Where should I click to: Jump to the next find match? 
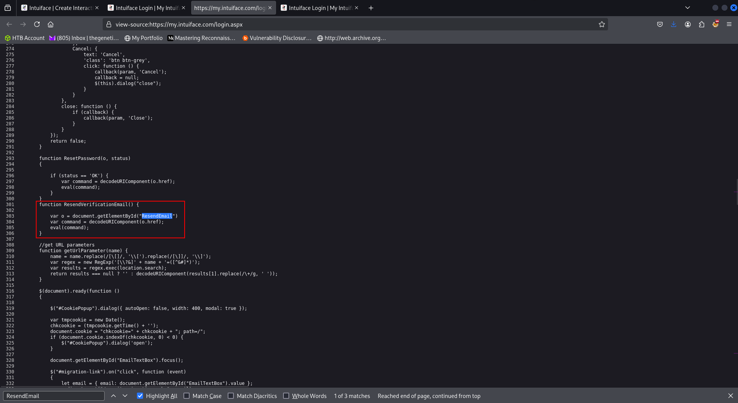coord(125,396)
